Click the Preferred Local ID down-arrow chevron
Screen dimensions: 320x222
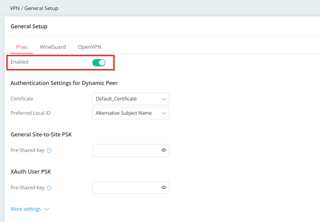(164, 113)
